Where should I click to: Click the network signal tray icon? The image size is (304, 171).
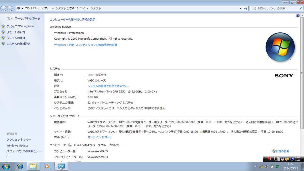click(261, 166)
